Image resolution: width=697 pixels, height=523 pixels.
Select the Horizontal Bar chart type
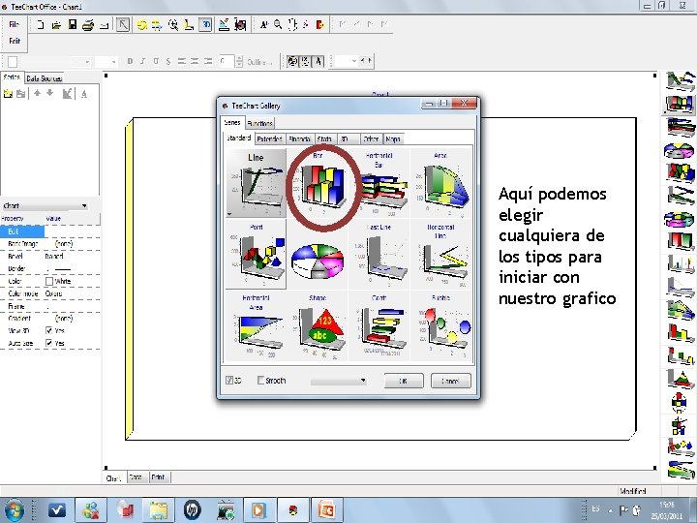pos(379,183)
